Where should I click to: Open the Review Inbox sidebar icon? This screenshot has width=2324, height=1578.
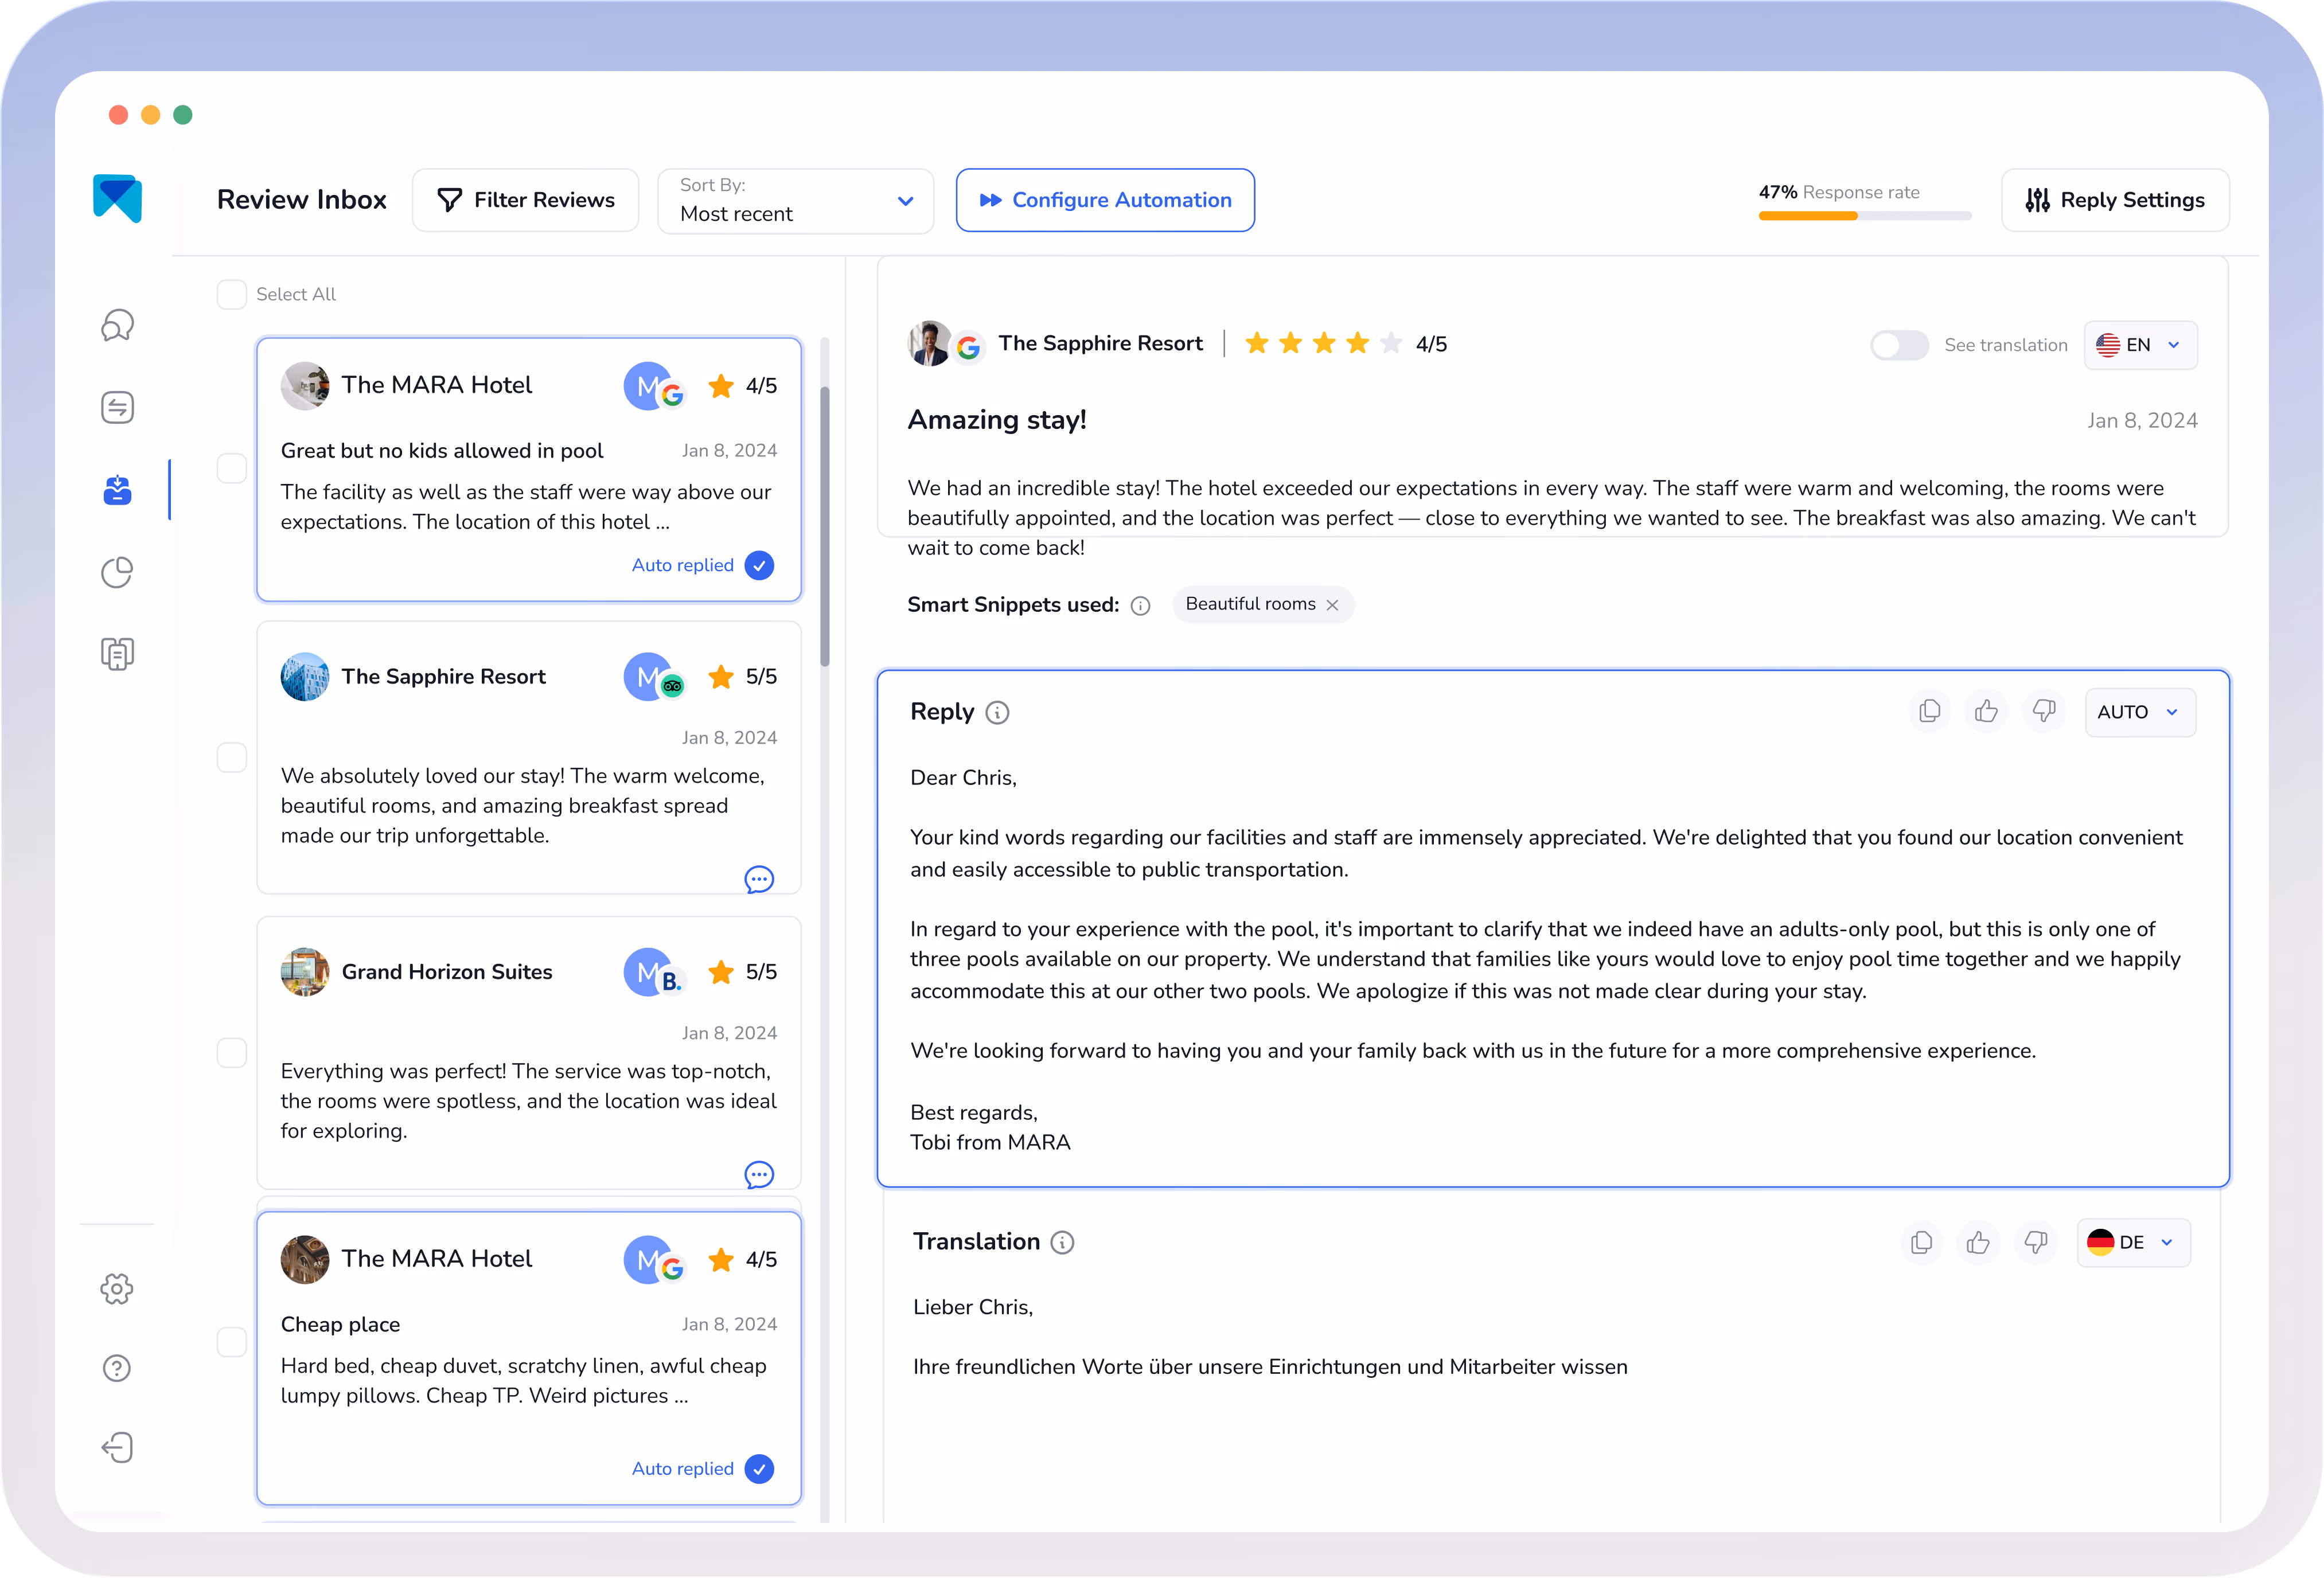[x=117, y=490]
